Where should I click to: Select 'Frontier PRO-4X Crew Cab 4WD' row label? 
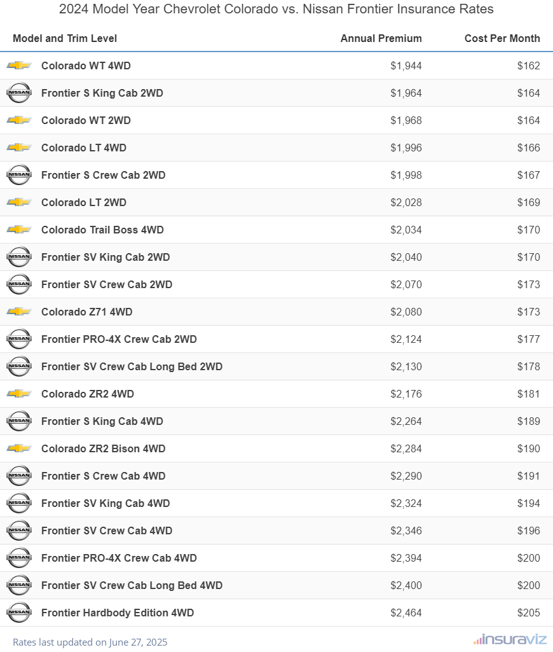pos(119,558)
